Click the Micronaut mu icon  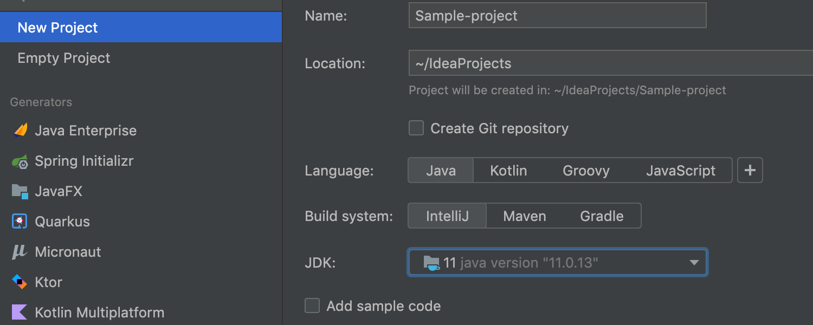pos(20,252)
